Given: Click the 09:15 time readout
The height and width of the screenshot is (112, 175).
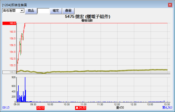Looking at the screenshot, I should point(5,108).
